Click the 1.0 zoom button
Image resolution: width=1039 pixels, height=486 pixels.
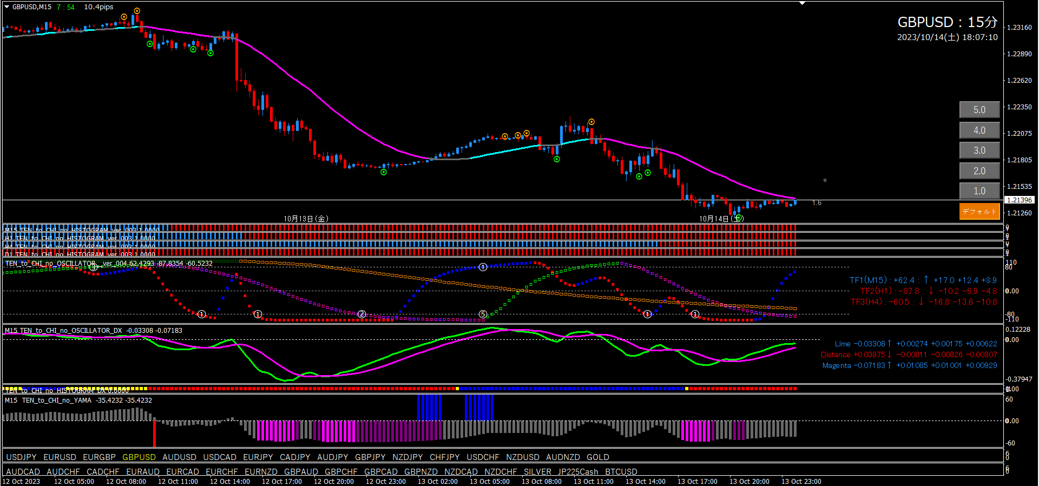pyautogui.click(x=979, y=191)
